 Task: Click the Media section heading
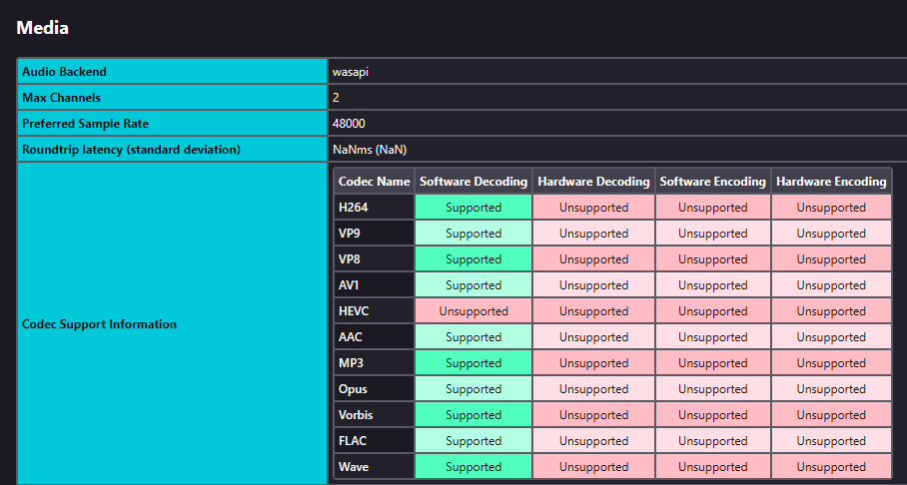click(x=43, y=27)
